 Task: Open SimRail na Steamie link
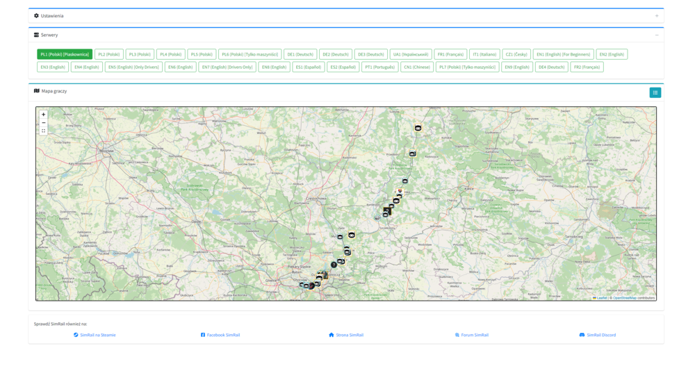tap(95, 335)
